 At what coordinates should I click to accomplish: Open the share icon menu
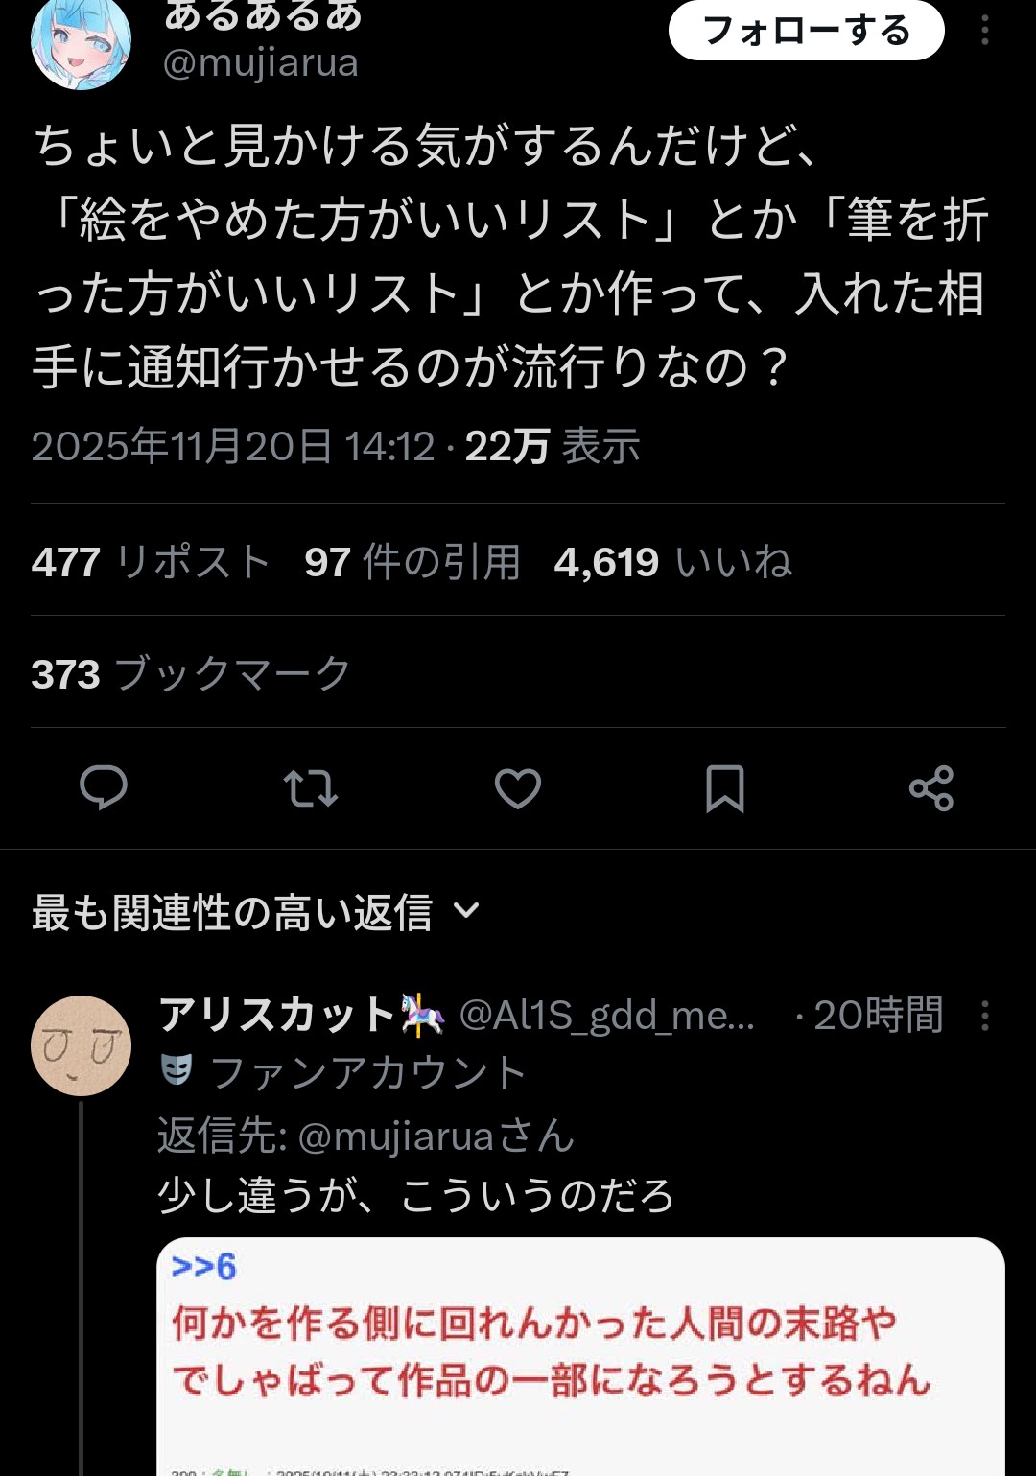931,788
